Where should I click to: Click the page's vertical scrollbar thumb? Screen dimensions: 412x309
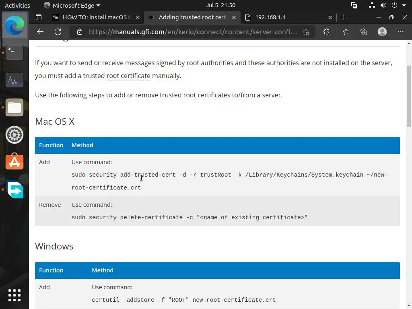[x=409, y=96]
